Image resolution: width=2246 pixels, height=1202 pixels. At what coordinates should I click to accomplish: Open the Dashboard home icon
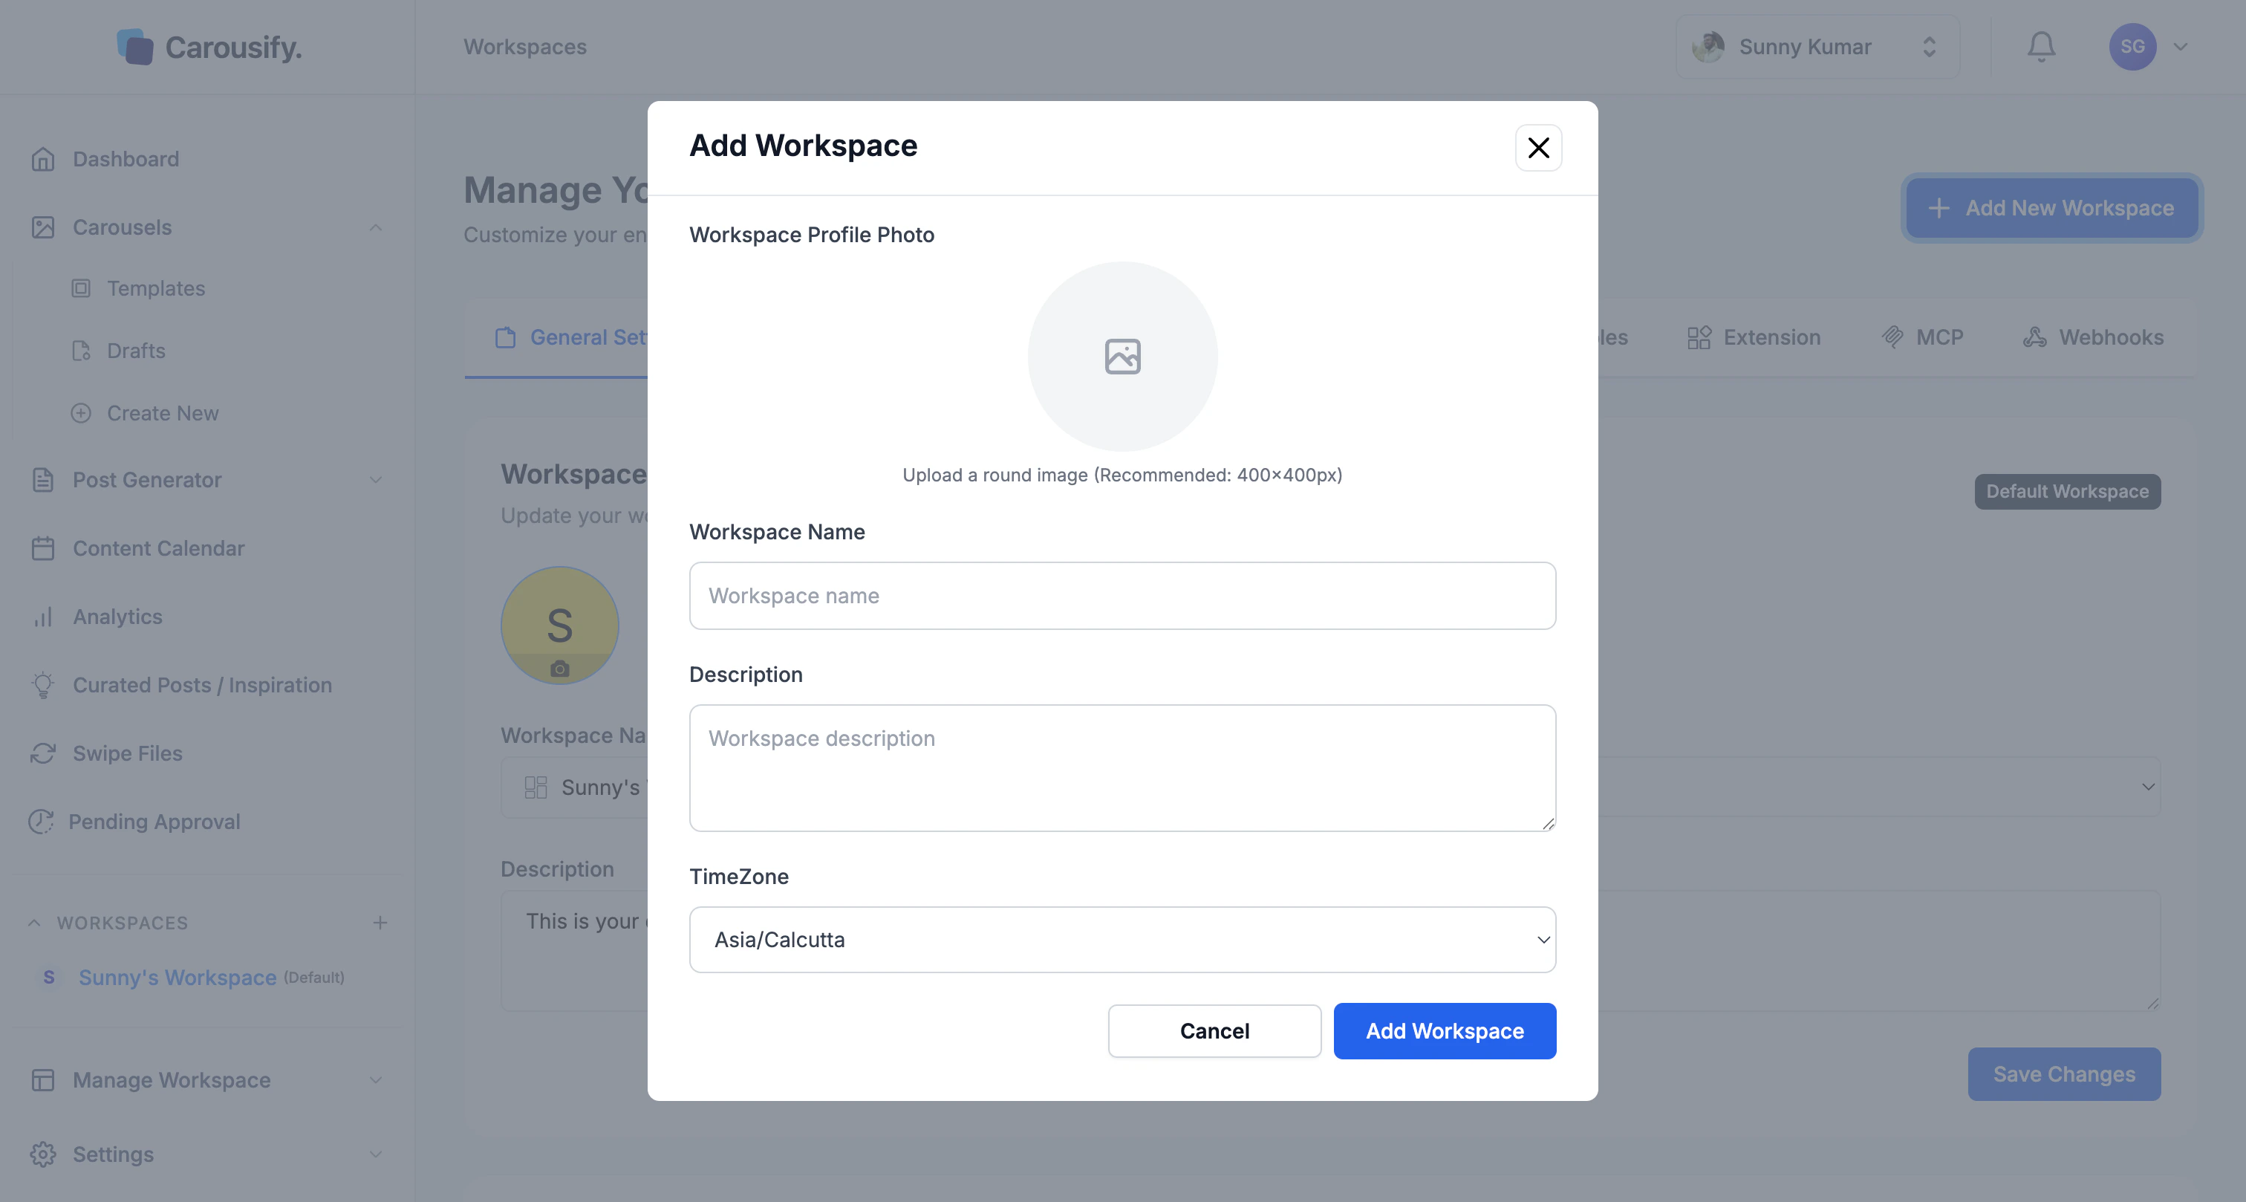click(43, 159)
